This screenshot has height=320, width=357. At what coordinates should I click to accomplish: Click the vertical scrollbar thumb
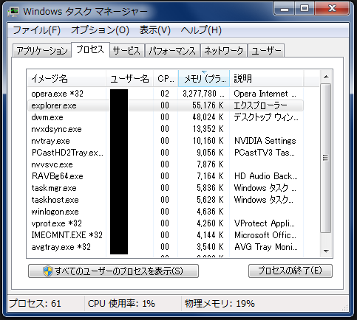click(326, 158)
